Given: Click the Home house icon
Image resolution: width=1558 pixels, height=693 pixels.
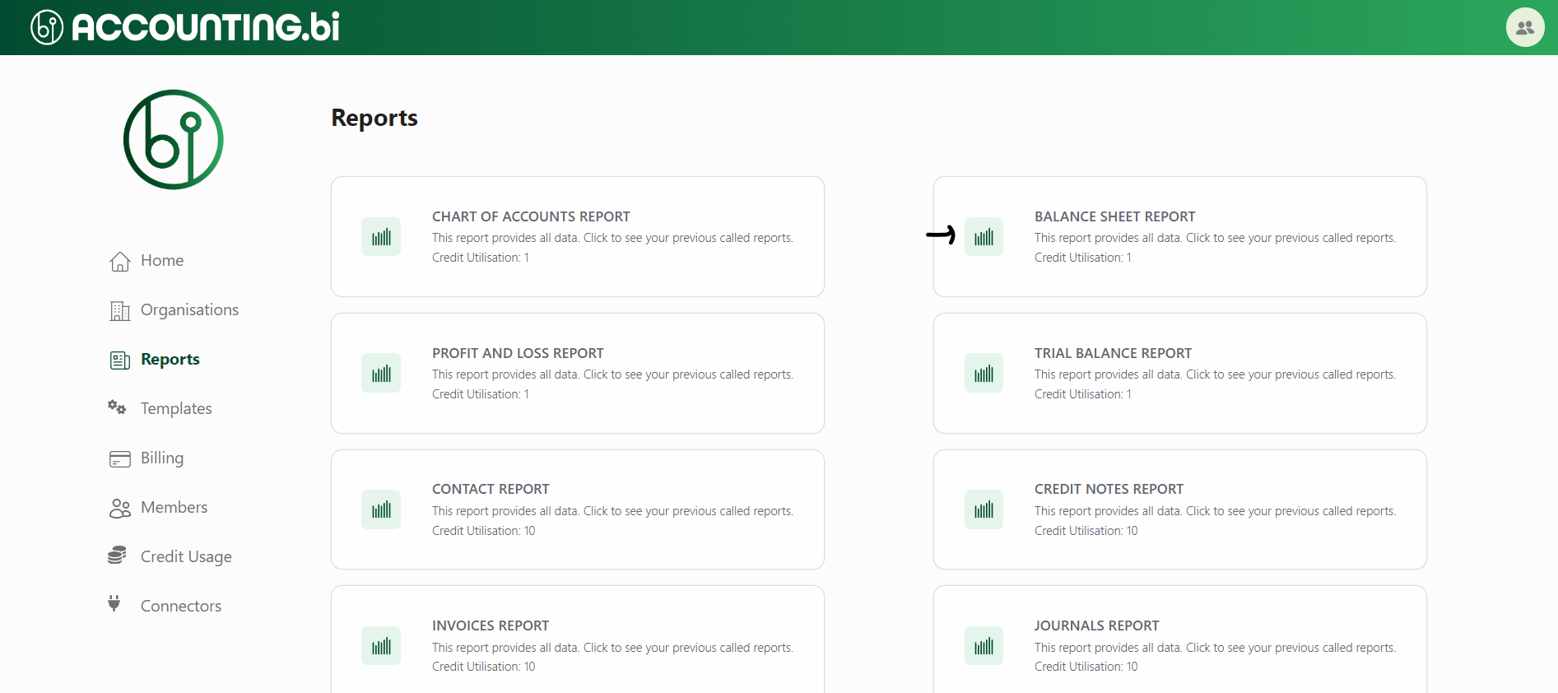Looking at the screenshot, I should [120, 261].
